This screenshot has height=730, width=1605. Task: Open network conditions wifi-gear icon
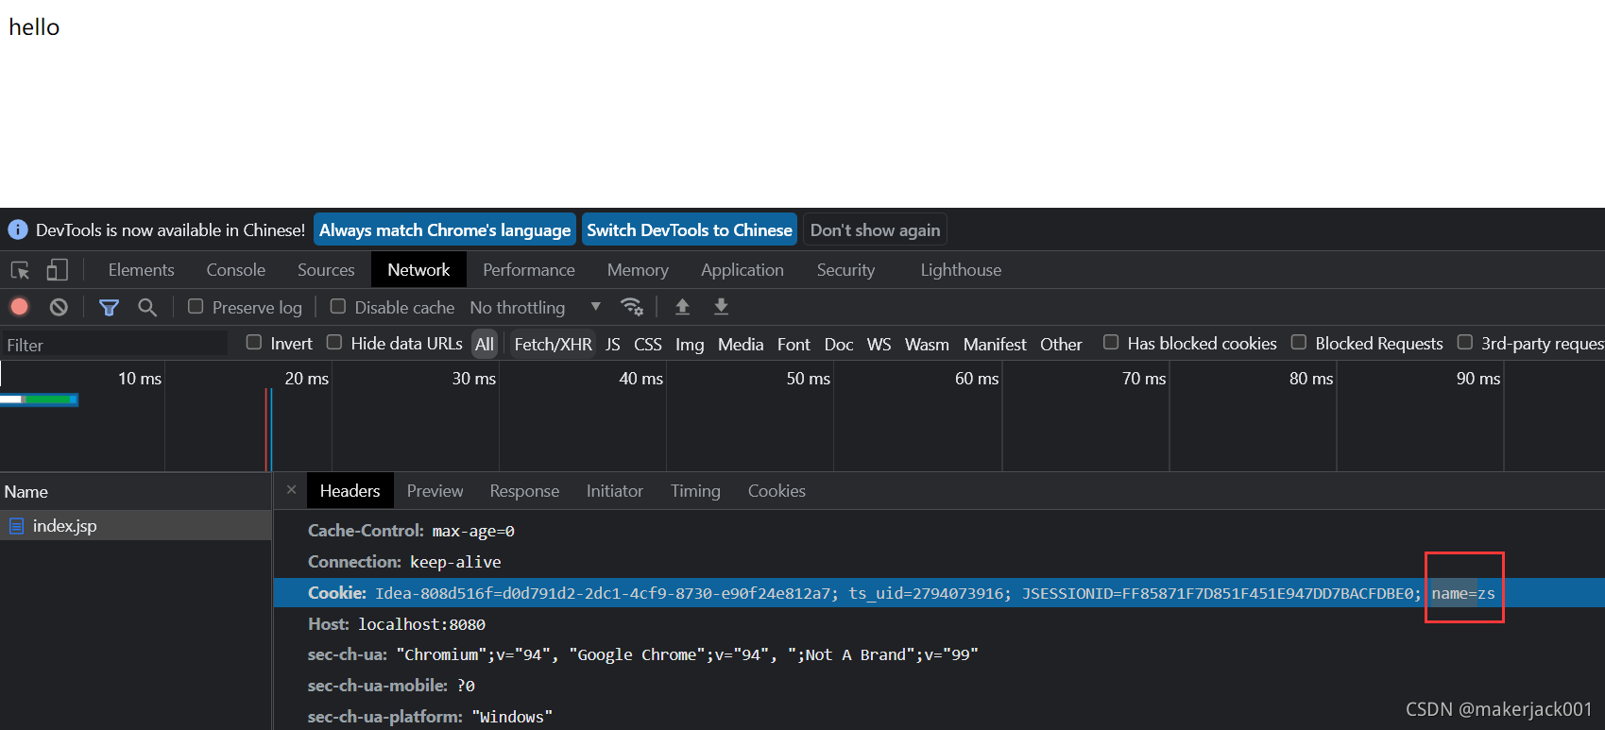632,307
